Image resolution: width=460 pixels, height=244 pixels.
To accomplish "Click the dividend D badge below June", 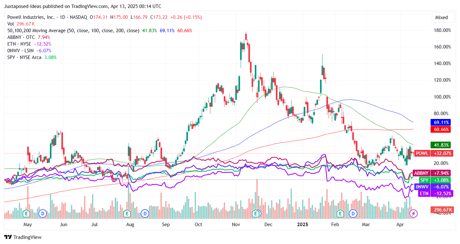I will (43, 214).
